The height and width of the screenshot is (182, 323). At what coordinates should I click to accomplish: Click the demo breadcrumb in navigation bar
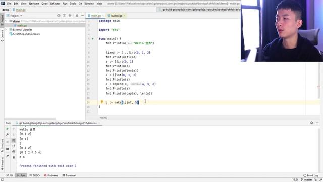pos(6,10)
